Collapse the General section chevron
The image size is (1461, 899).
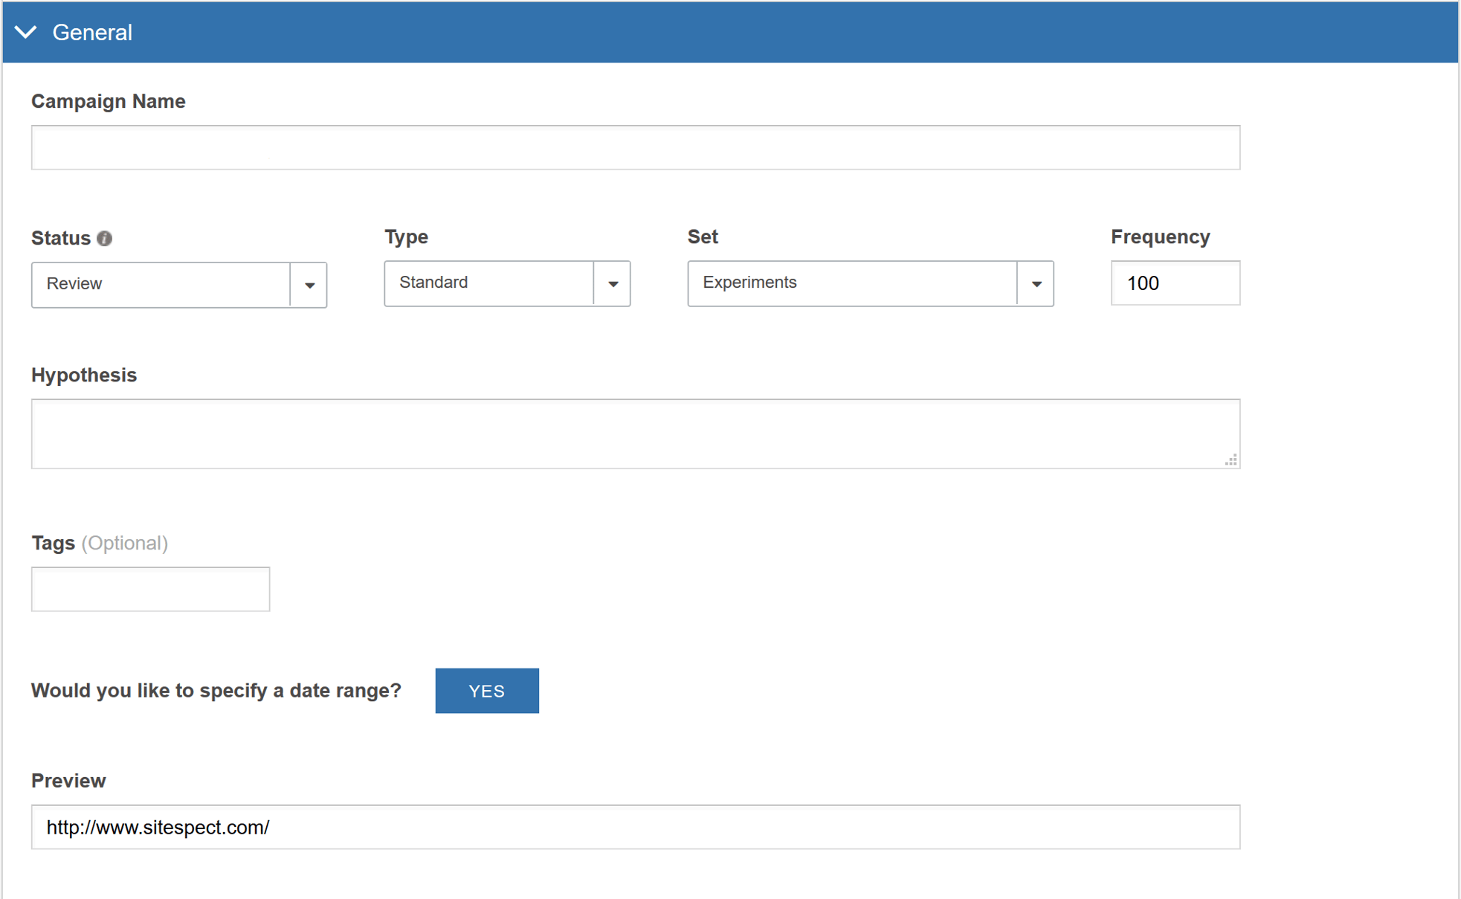(26, 32)
